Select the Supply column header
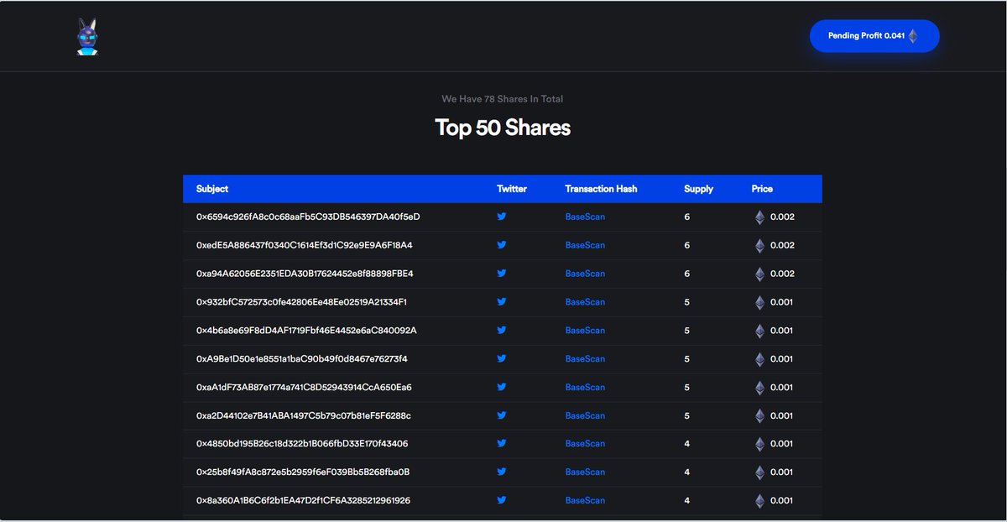Screen dimensions: 1007x522 click(x=698, y=189)
